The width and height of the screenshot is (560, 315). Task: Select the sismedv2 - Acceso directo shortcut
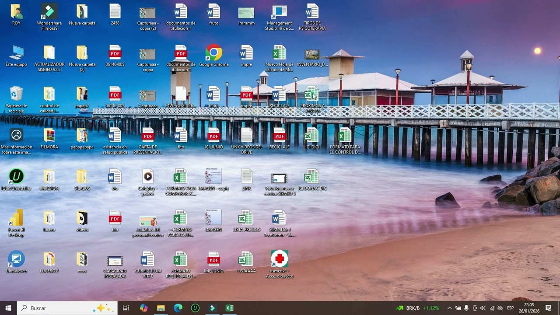tap(280, 265)
